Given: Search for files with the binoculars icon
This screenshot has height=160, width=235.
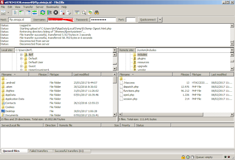Looking at the screenshot, I should pos(97,12).
